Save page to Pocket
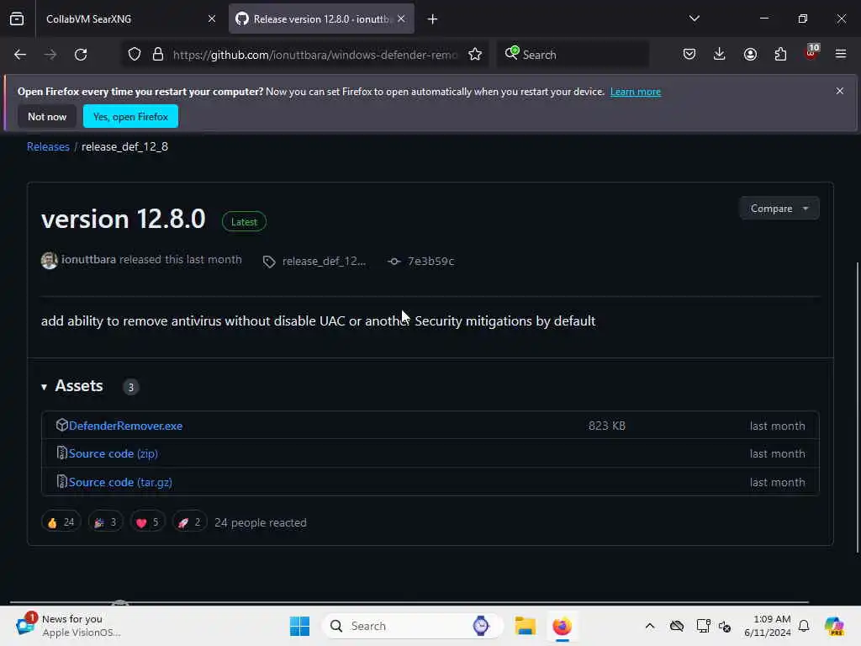Viewport: 861px width, 646px height. tap(689, 55)
